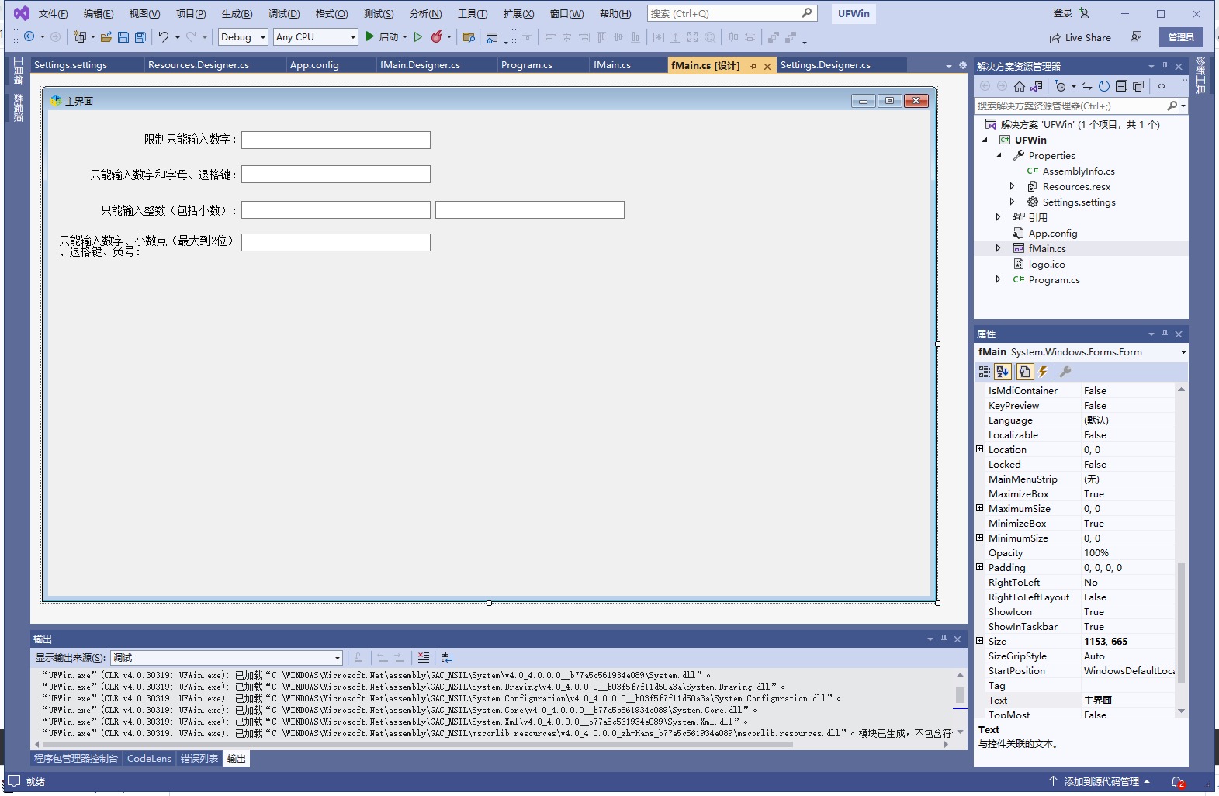Click the hot reload flame icon

click(437, 36)
